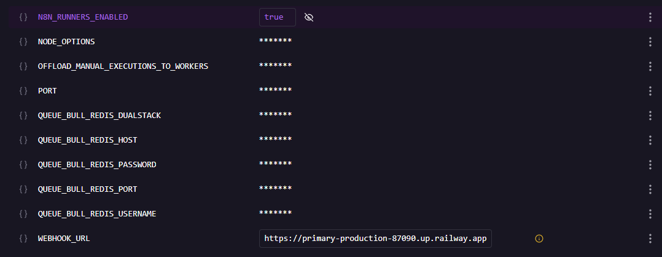
Task: Click curly braces icon beside N8N_RUNNERS_ENABLED
Action: coord(23,17)
